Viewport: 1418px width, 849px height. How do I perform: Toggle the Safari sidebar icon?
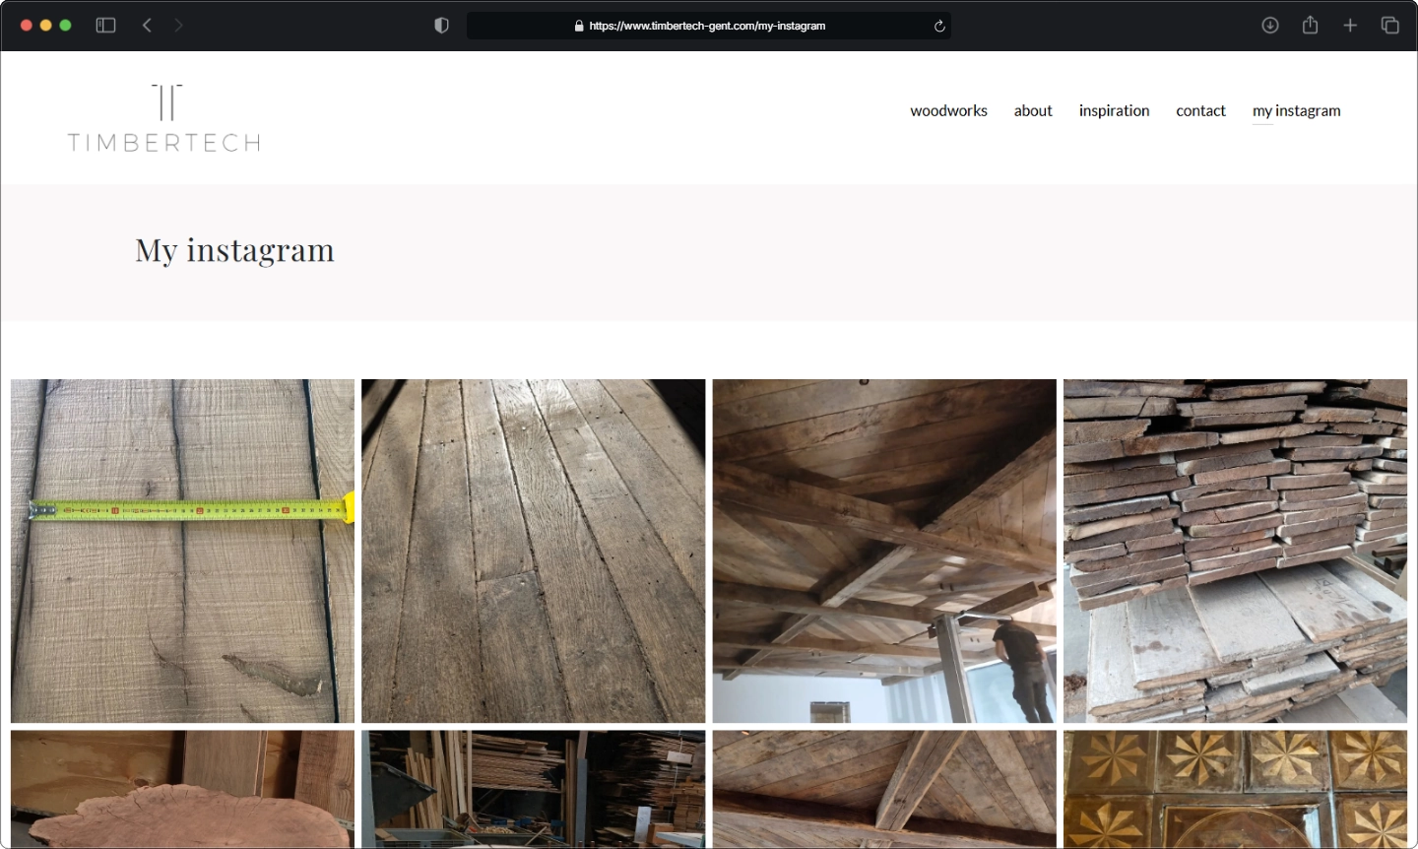pos(105,26)
